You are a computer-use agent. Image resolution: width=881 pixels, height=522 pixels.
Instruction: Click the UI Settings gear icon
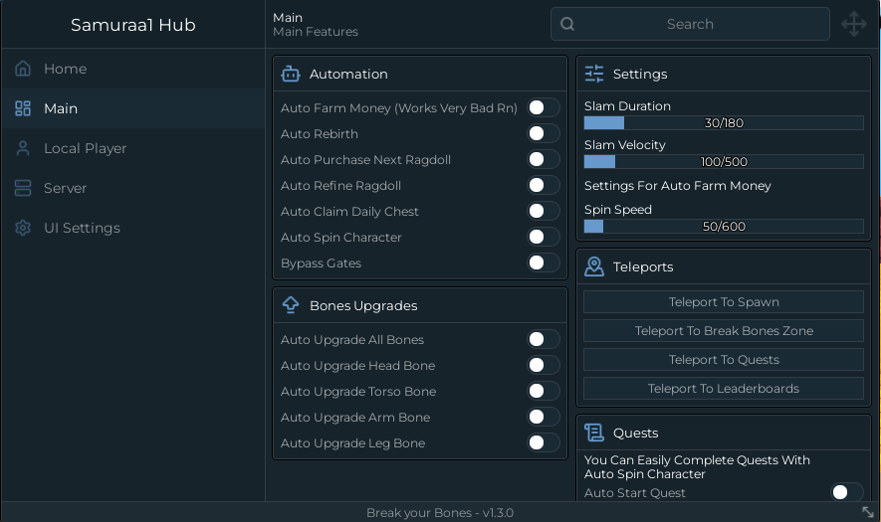pyautogui.click(x=23, y=228)
